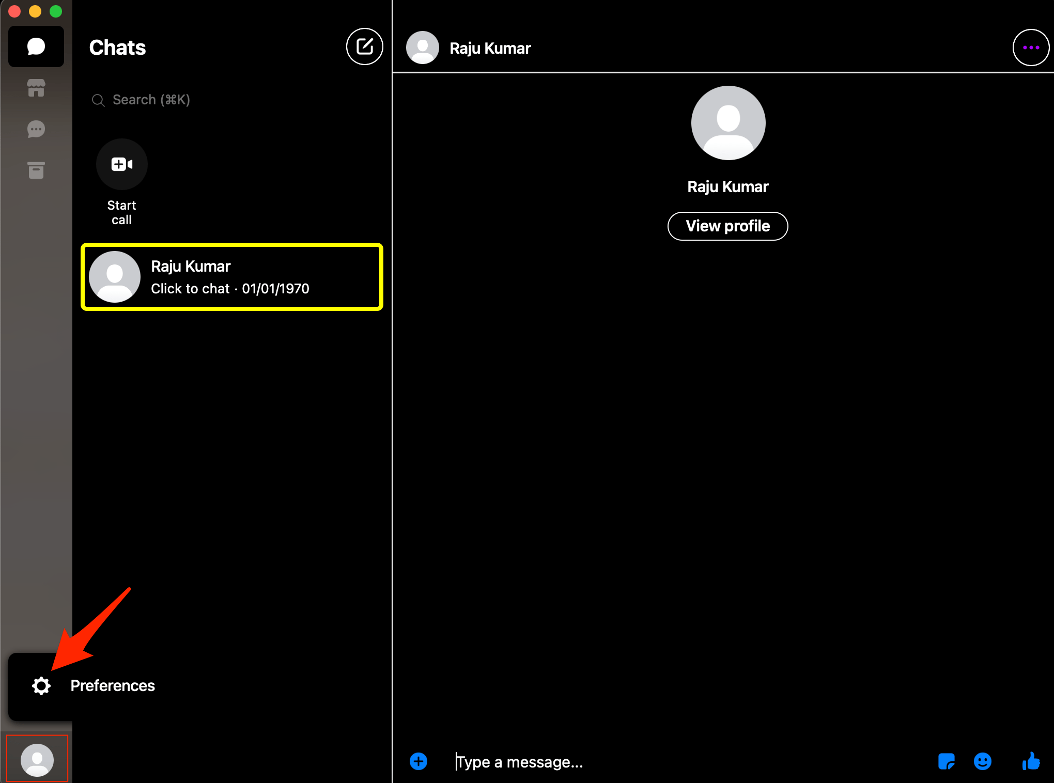
Task: Open your account avatar at bottom left
Action: (36, 758)
